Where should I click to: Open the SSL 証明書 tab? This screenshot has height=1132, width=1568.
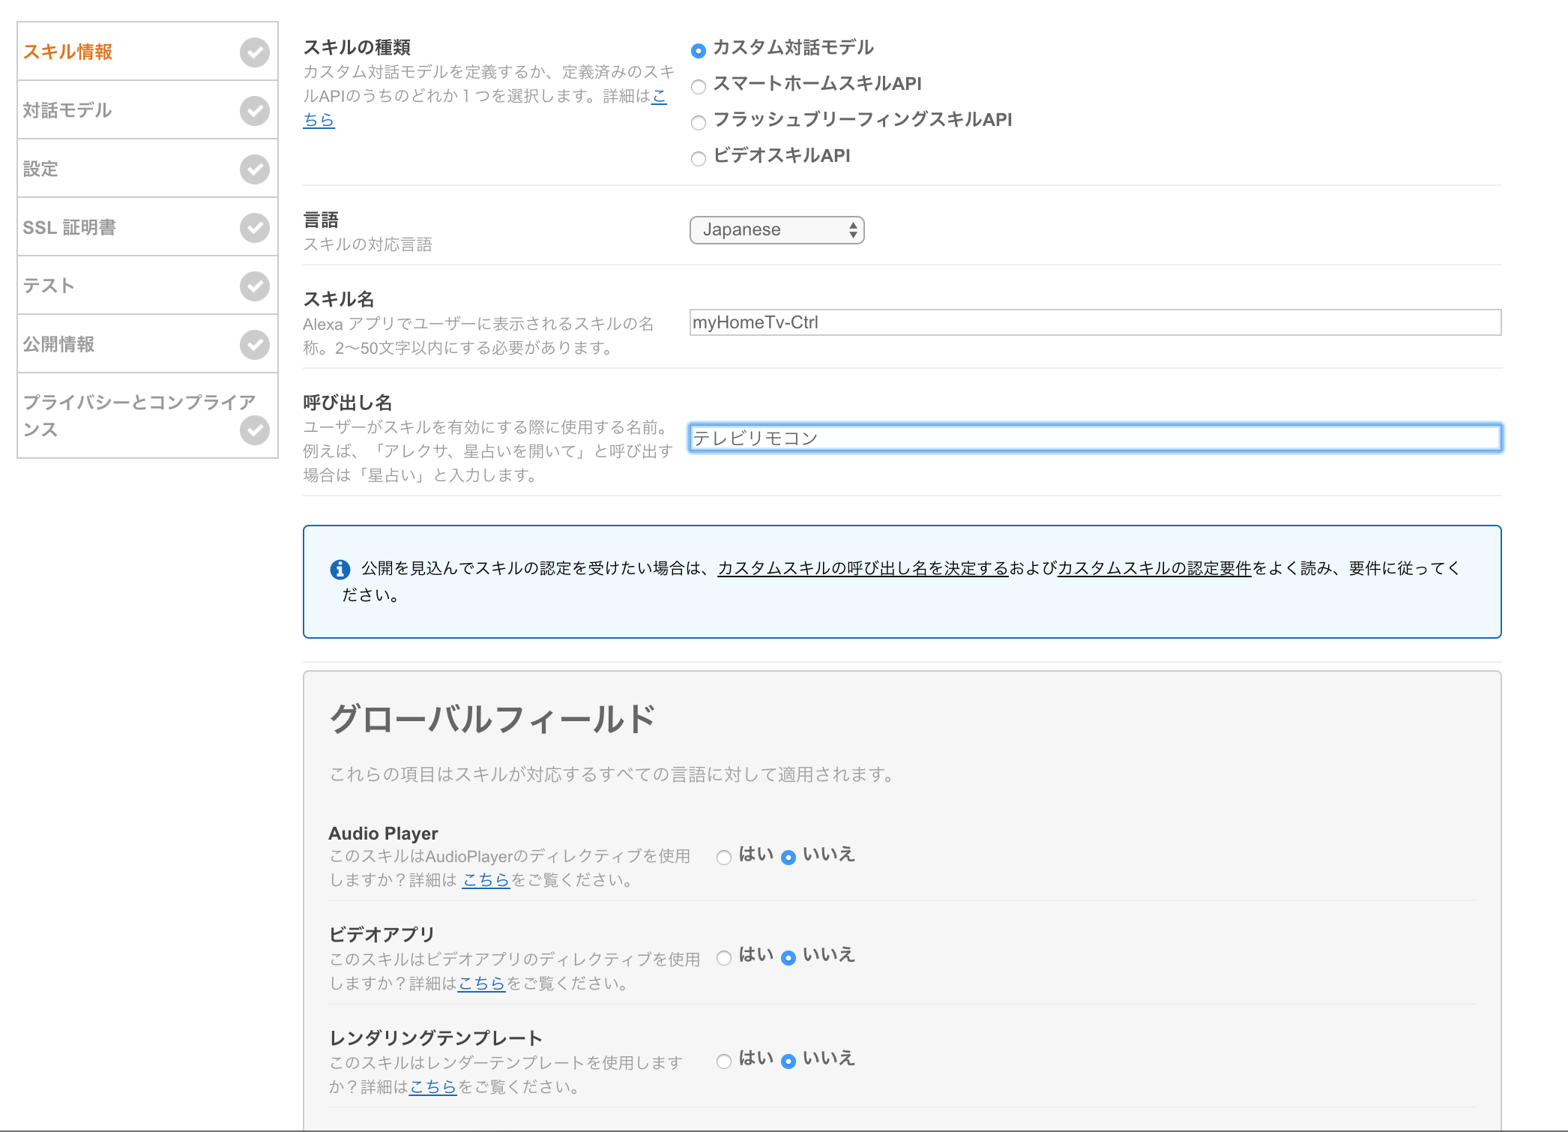pos(148,227)
